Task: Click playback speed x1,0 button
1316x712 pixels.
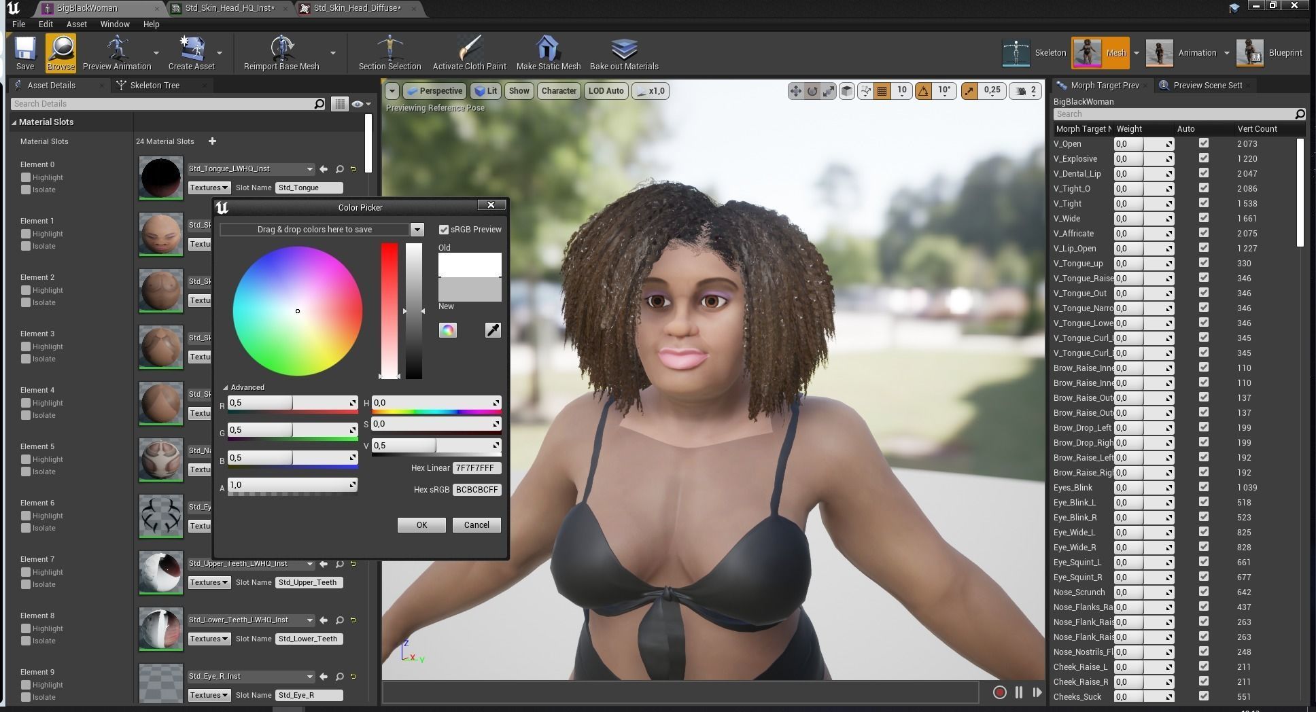Action: pos(651,91)
